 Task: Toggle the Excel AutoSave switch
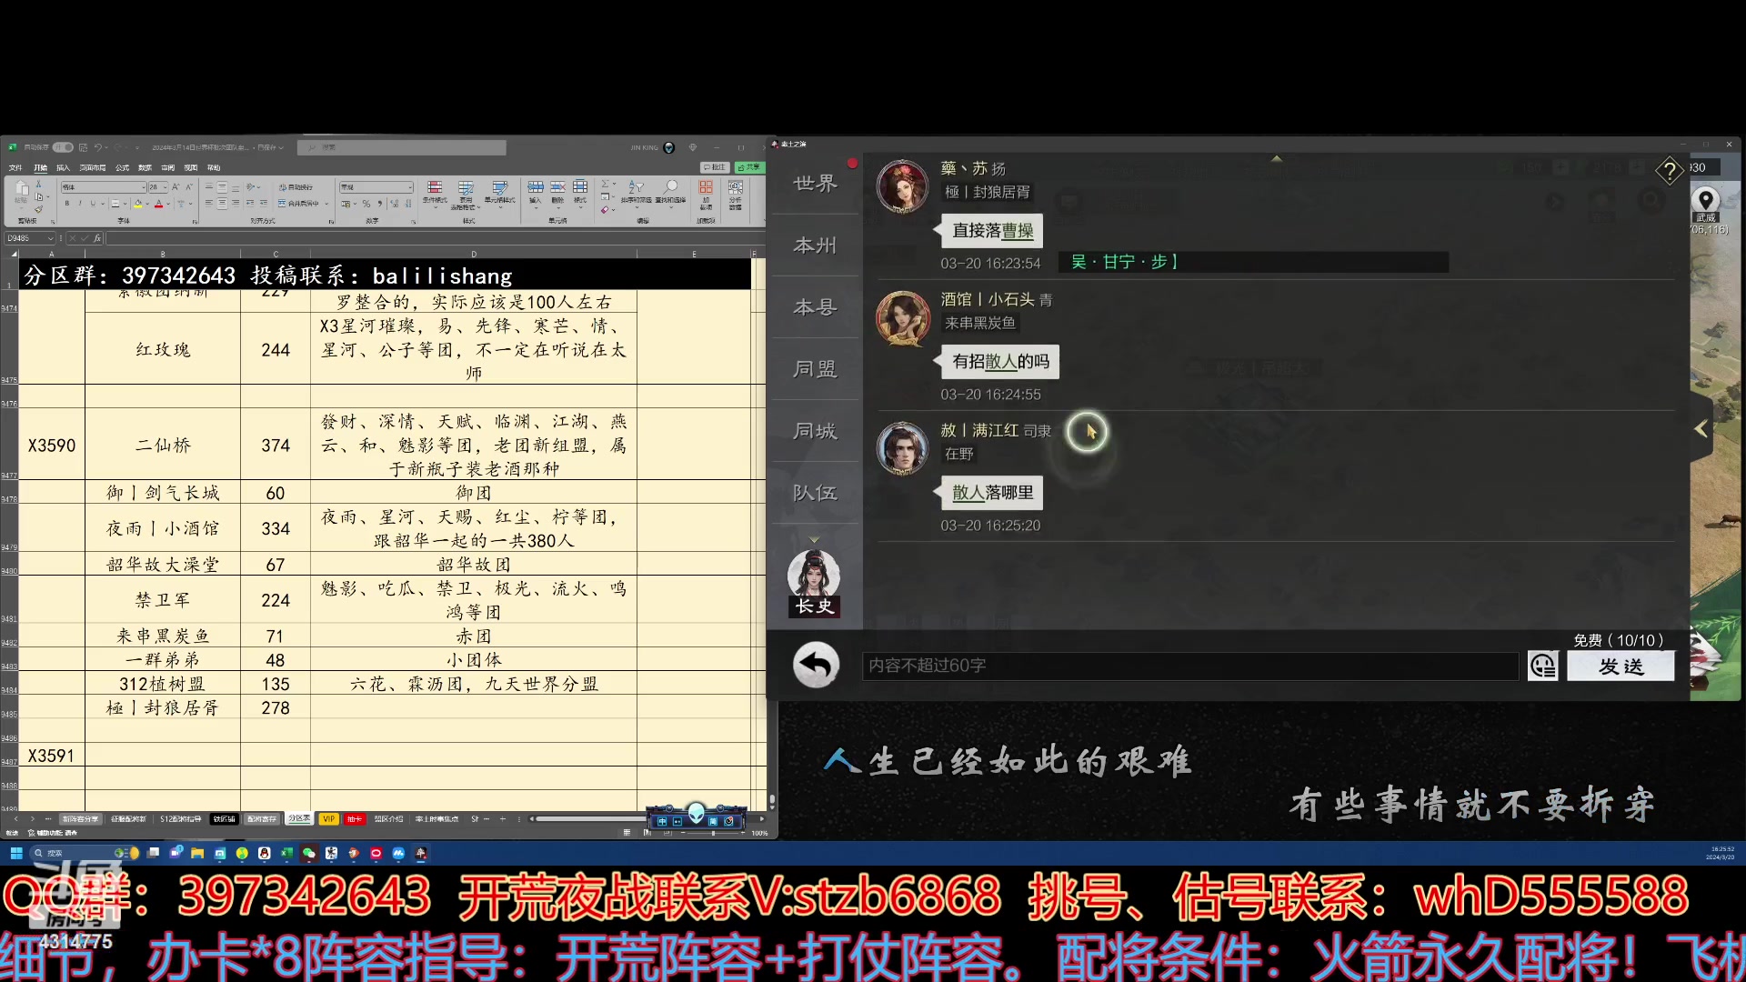(63, 147)
